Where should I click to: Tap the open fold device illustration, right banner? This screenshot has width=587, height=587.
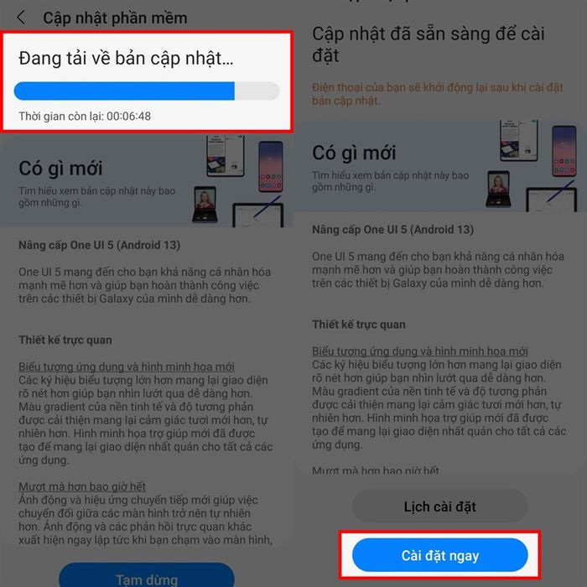pos(519,140)
